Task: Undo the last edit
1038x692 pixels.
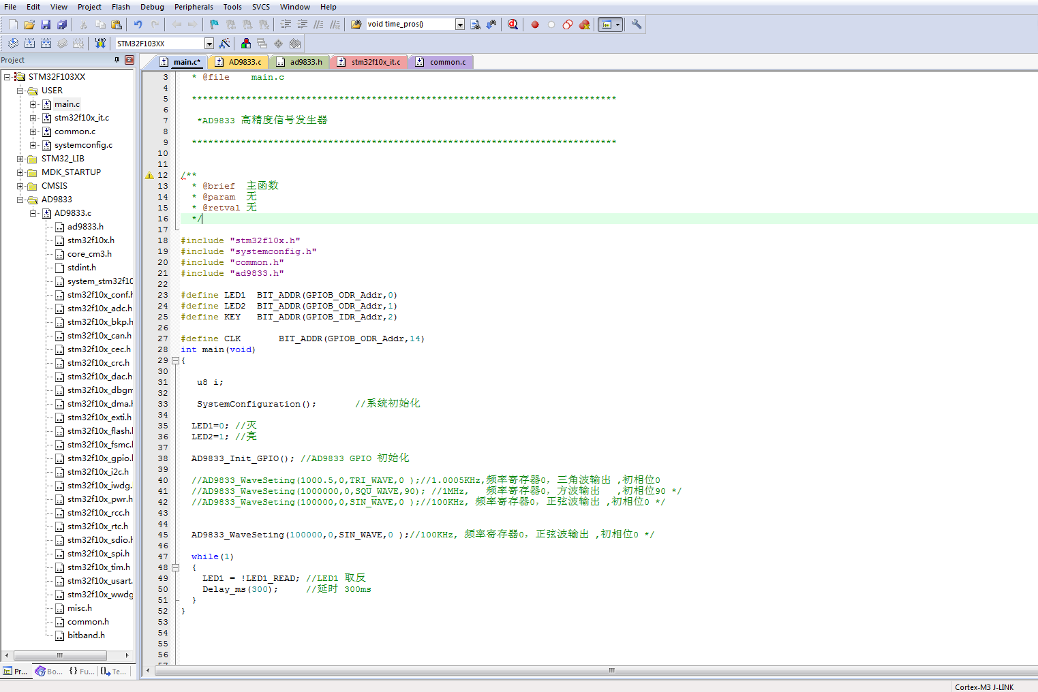Action: click(138, 25)
